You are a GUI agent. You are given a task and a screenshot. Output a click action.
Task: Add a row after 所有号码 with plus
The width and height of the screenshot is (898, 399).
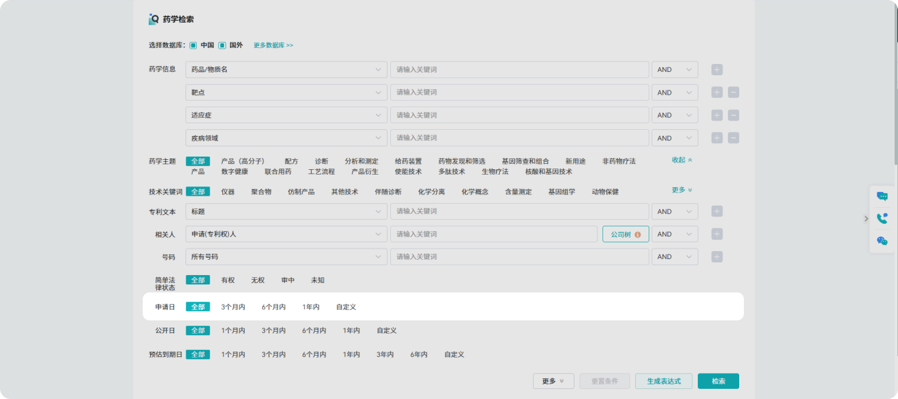[x=717, y=256]
